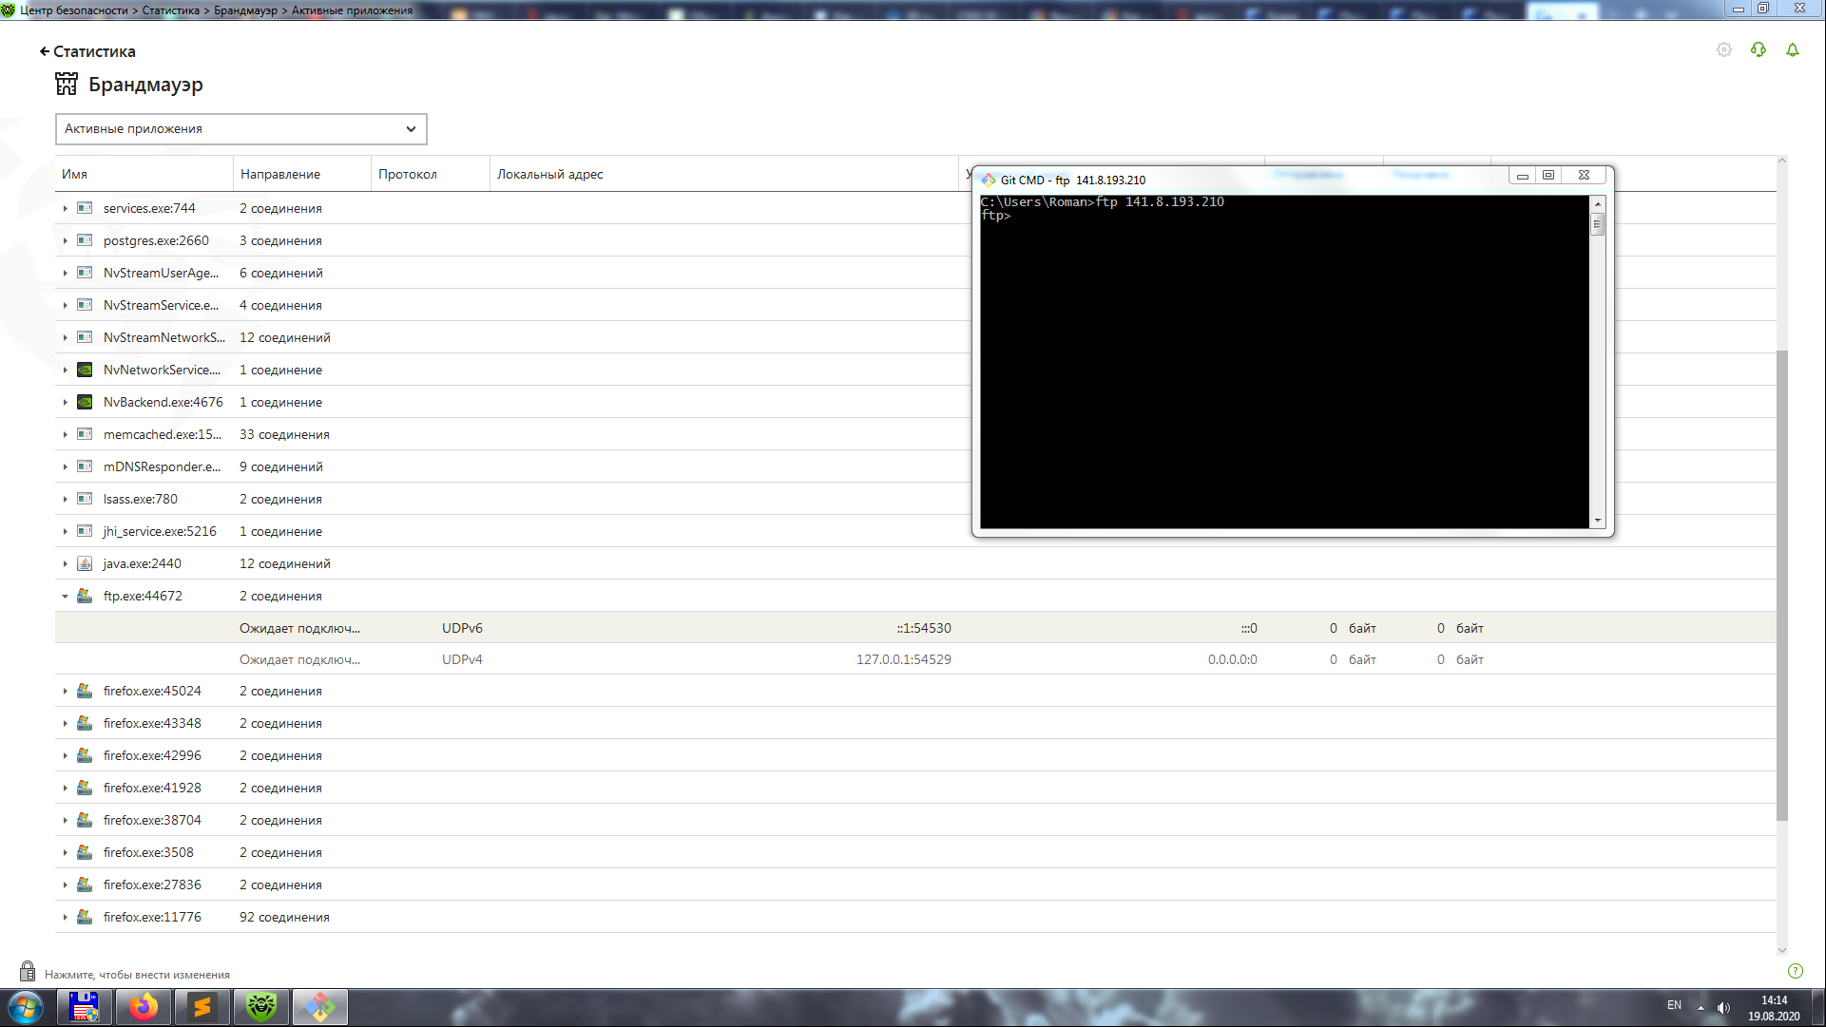Open the support headset icon
This screenshot has width=1826, height=1027.
pyautogui.click(x=1759, y=49)
